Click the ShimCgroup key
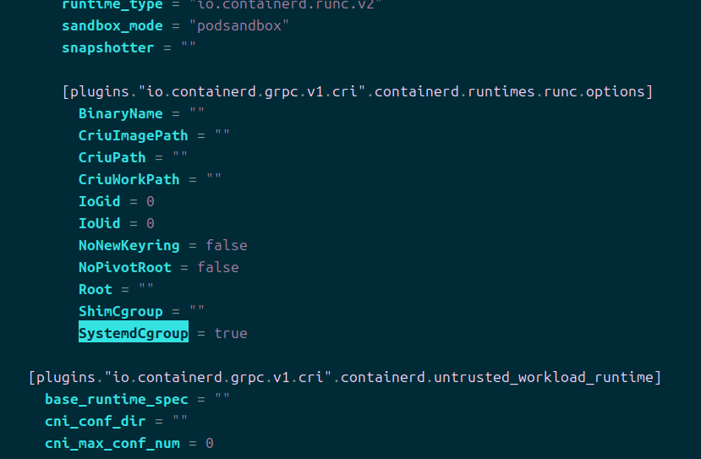 (x=120, y=311)
